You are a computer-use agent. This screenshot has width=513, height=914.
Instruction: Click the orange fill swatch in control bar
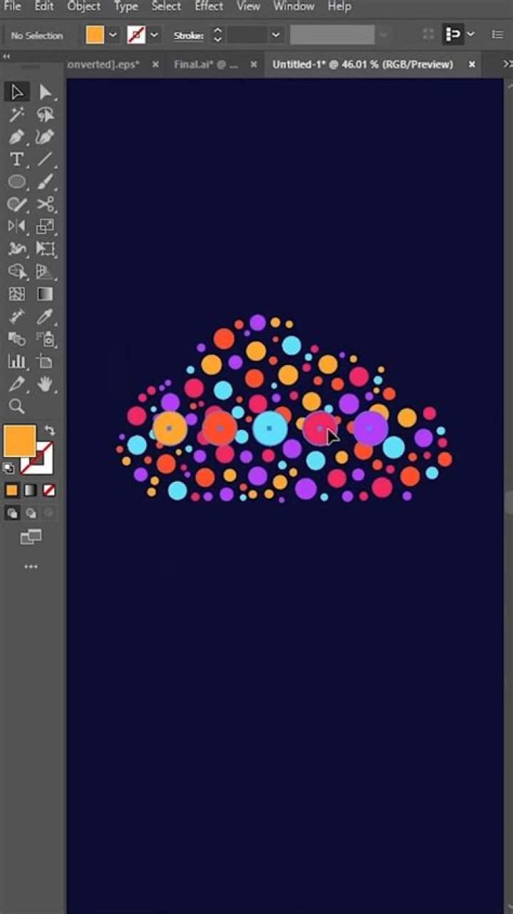tap(95, 35)
